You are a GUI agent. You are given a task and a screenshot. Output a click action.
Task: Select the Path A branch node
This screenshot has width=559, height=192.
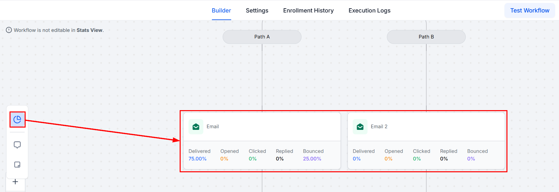pyautogui.click(x=262, y=37)
